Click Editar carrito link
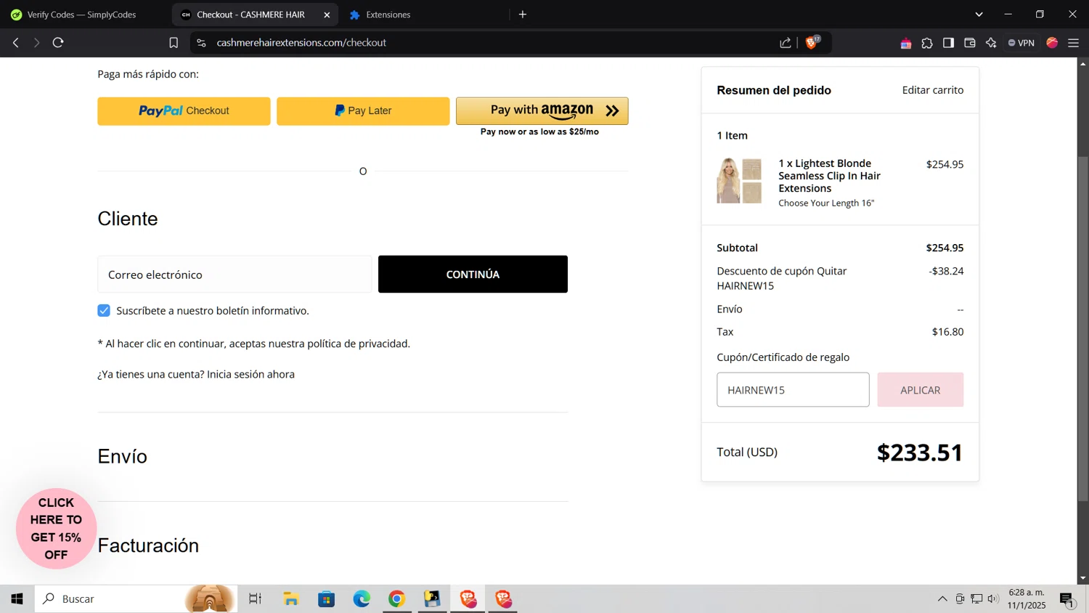 pyautogui.click(x=933, y=90)
